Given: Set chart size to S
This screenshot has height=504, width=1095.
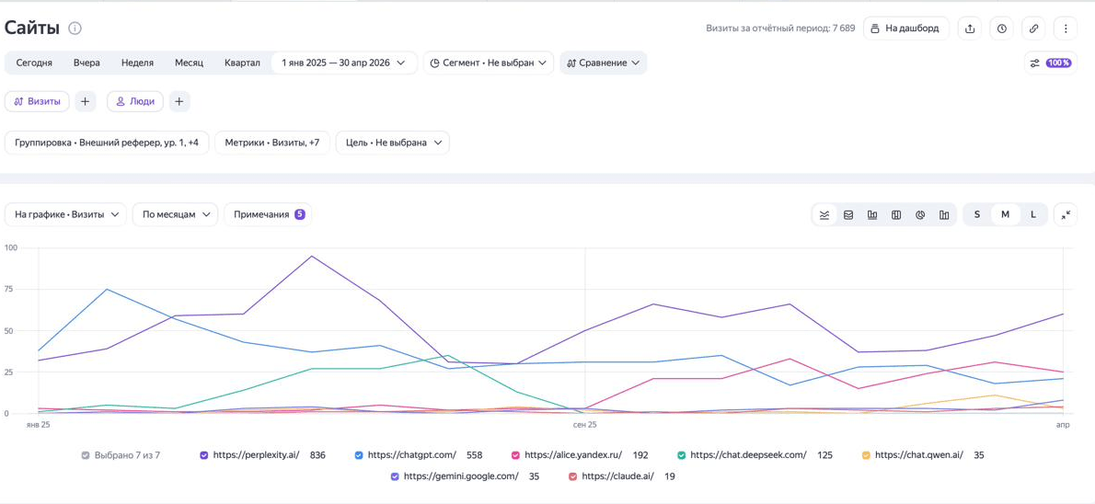Looking at the screenshot, I should tap(977, 215).
